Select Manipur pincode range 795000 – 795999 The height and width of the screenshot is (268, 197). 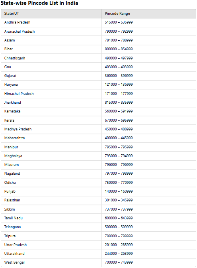point(119,147)
